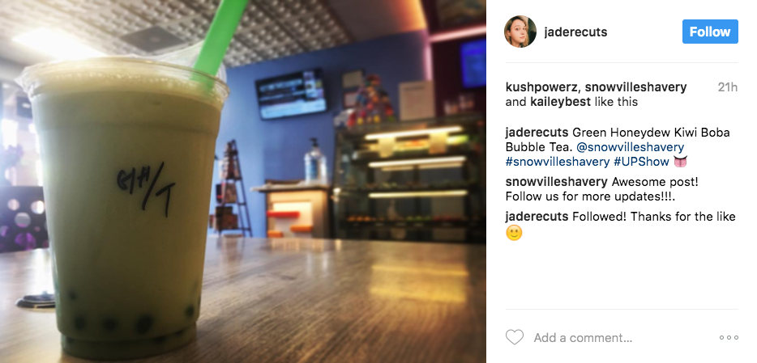The height and width of the screenshot is (363, 757).
Task: Open jaderecuts username in caption
Action: point(537,133)
